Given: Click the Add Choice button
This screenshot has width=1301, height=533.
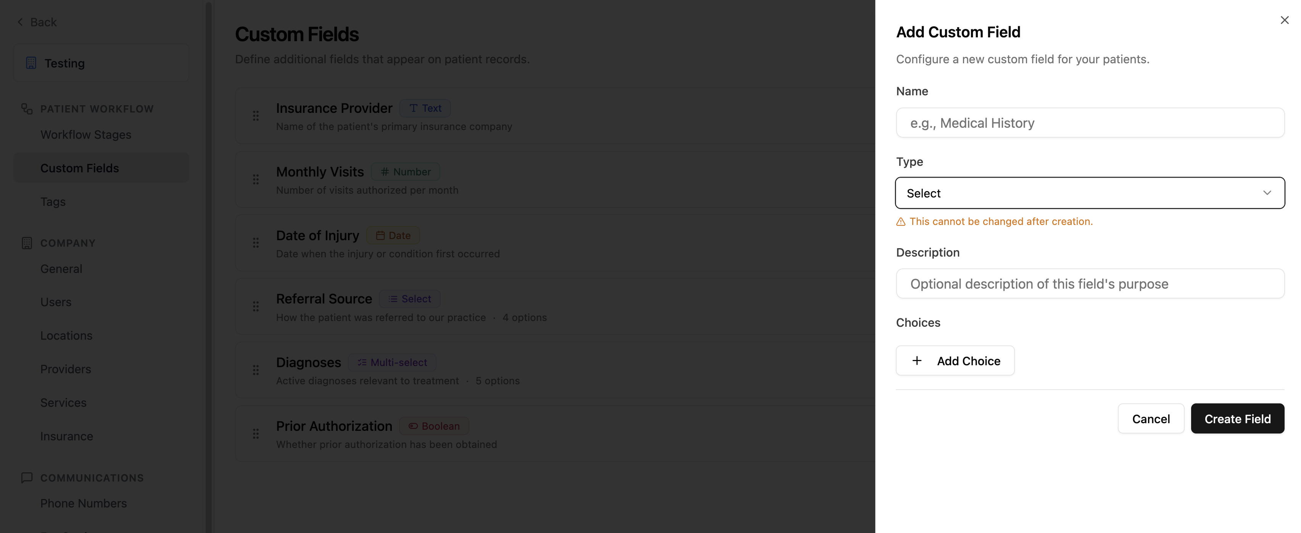Looking at the screenshot, I should 955,360.
